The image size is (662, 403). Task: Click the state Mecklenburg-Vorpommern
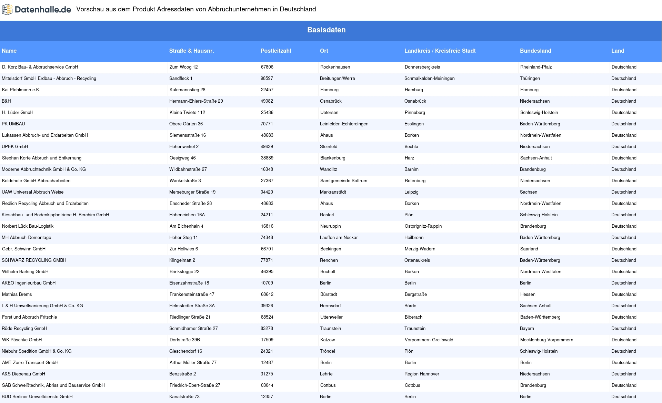click(x=547, y=340)
